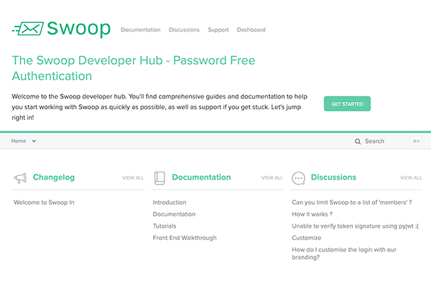Open the Tutorials docs link
The width and height of the screenshot is (431, 288).
[x=164, y=226]
